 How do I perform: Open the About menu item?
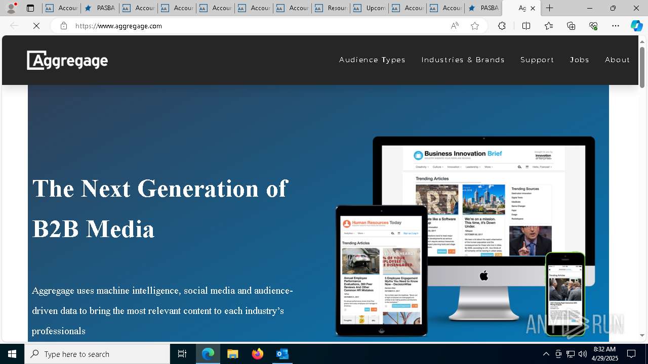[x=617, y=60]
